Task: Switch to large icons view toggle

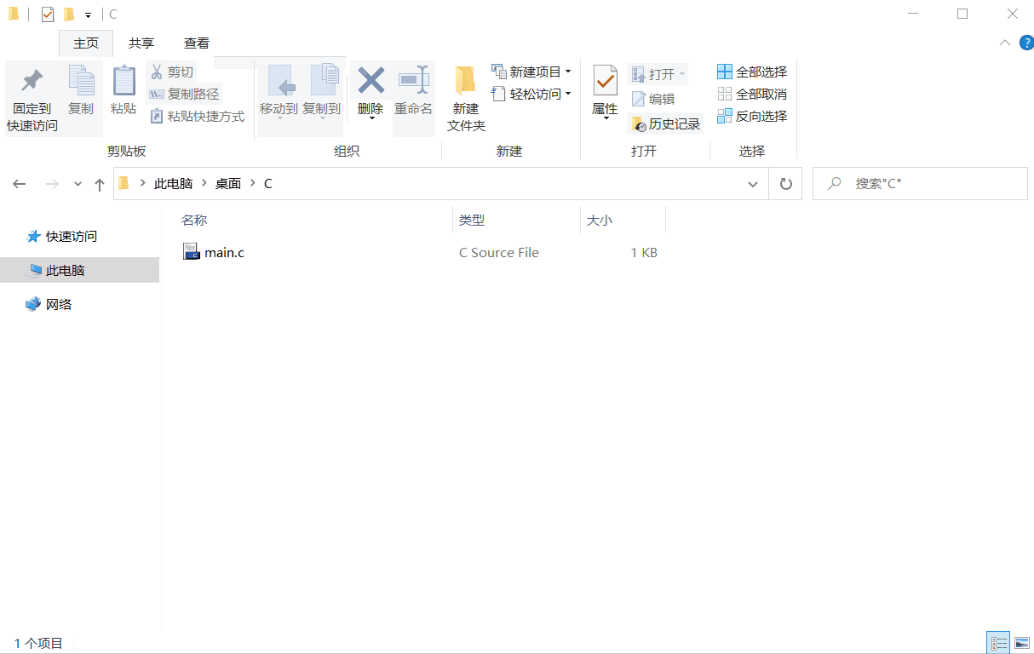Action: pos(1022,643)
